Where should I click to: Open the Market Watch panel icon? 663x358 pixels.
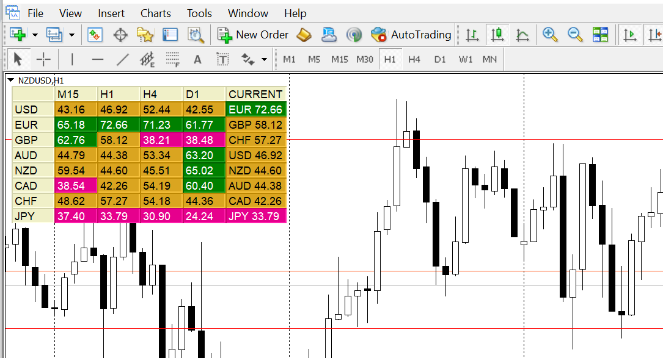[x=95, y=35]
